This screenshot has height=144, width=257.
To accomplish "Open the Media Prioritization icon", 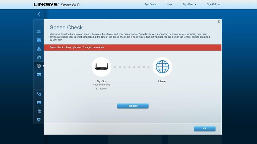I will (x=39, y=57).
